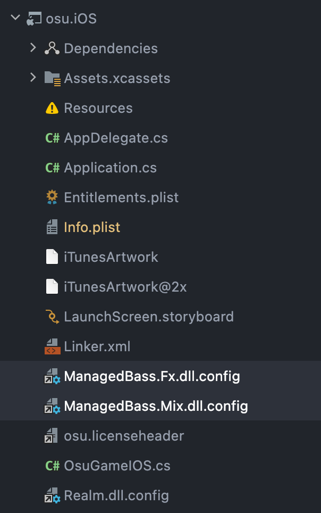Click the warning icon on Resources
The image size is (321, 513).
point(52,108)
